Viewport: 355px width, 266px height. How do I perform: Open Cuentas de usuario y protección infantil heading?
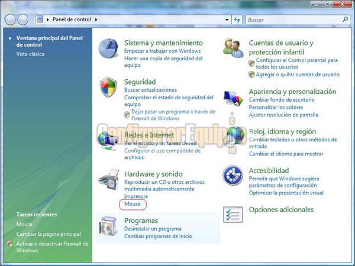[x=281, y=47]
